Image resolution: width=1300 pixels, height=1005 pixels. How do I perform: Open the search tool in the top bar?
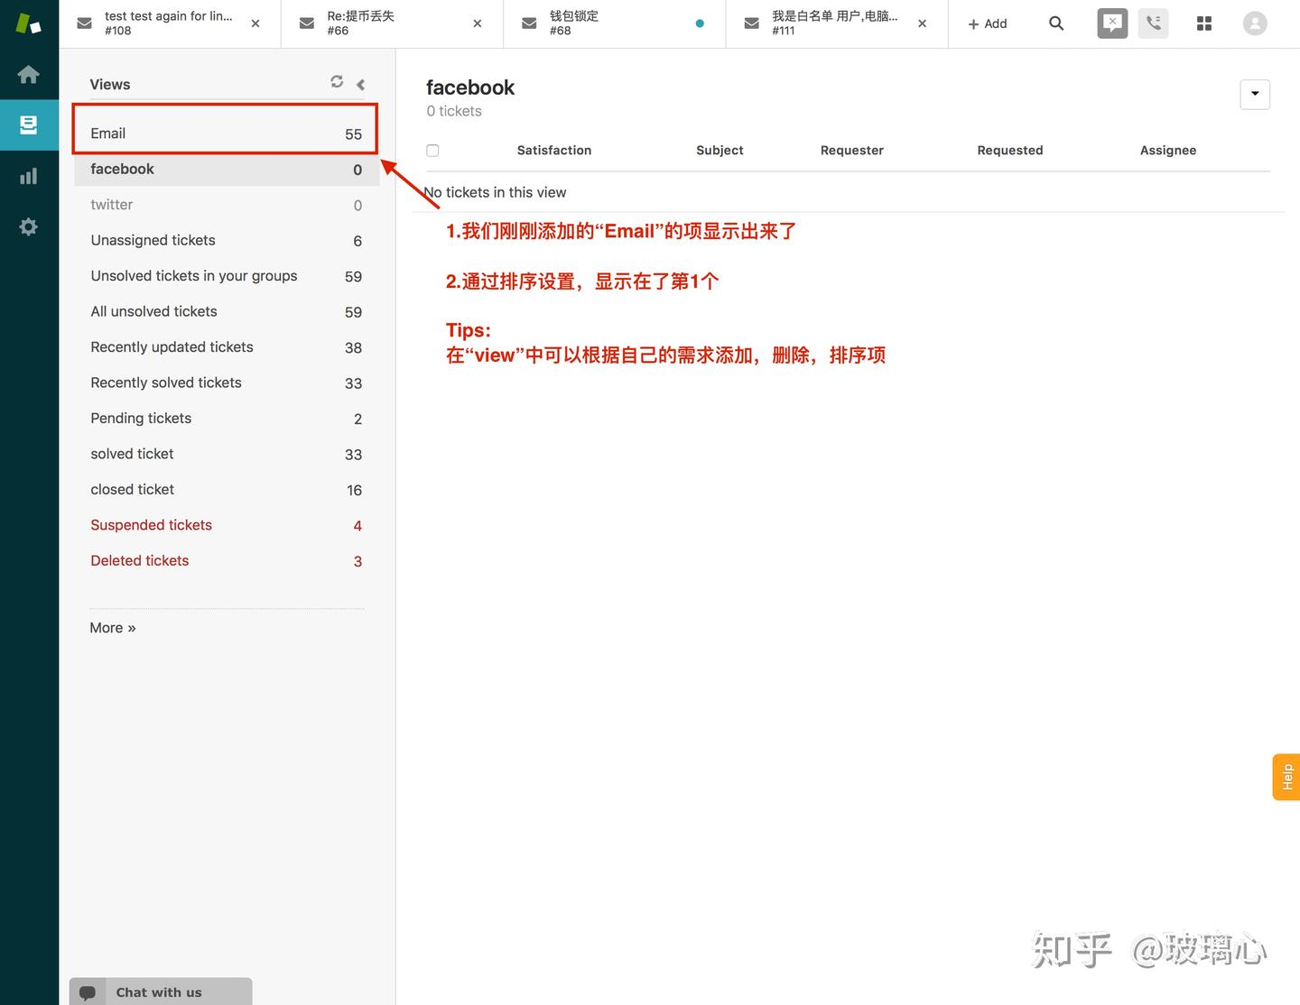(x=1056, y=23)
